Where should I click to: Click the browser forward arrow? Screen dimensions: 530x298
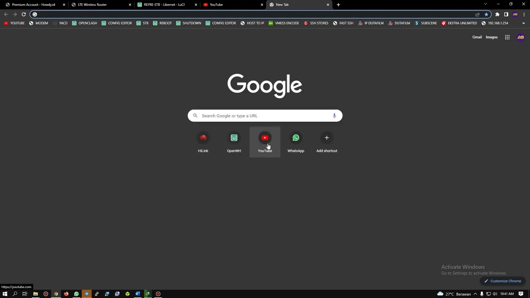tap(15, 14)
